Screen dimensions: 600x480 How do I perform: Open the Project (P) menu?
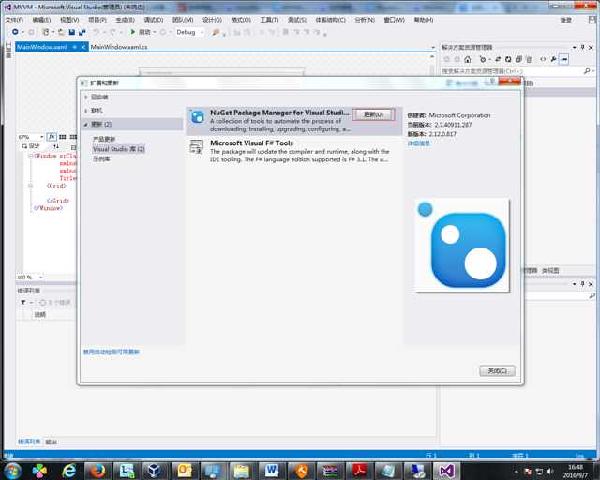[x=97, y=20]
